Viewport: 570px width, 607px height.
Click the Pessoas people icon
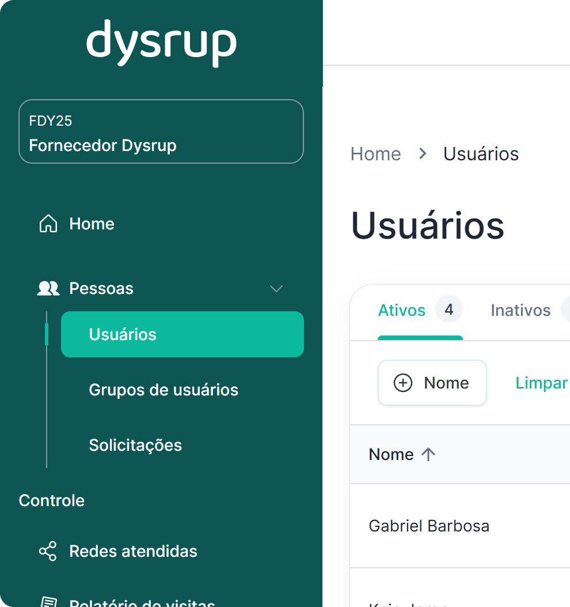click(x=48, y=288)
